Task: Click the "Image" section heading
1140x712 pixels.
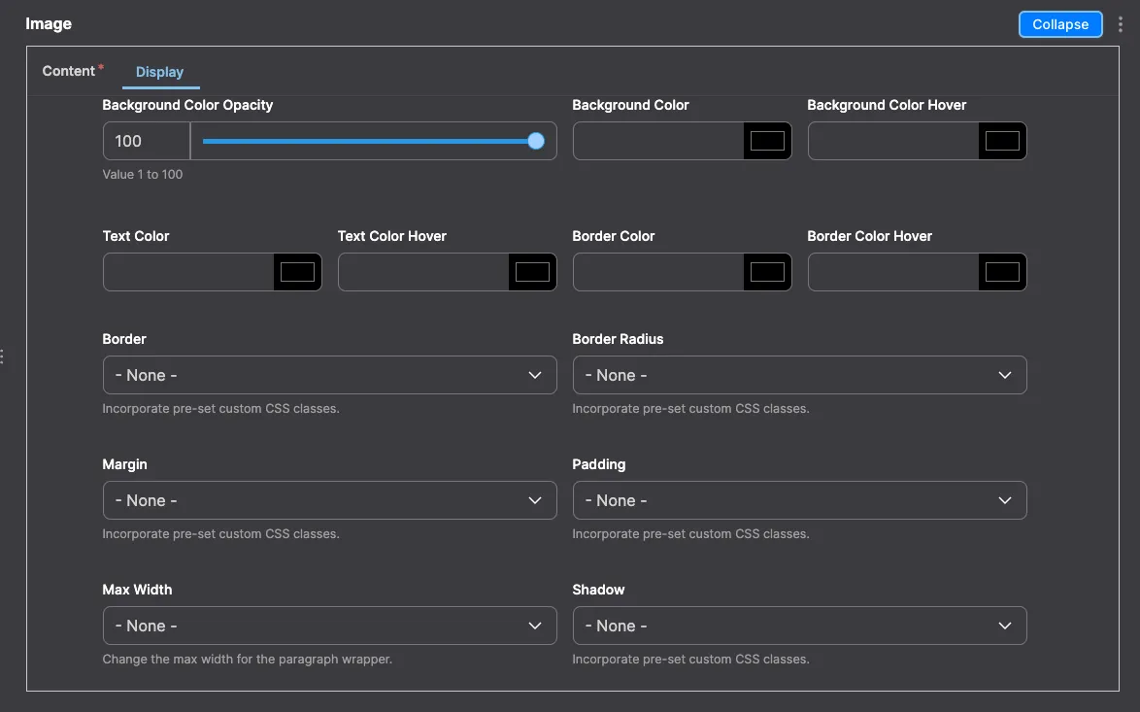Action: click(x=49, y=24)
